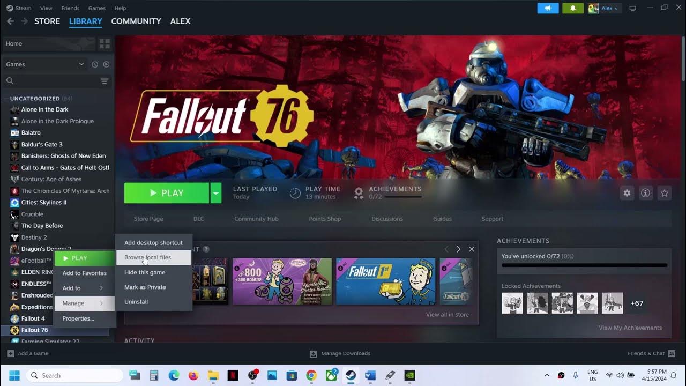This screenshot has height=386, width=686.
Task: Switch to the COMMUNITY tab
Action: pos(136,21)
